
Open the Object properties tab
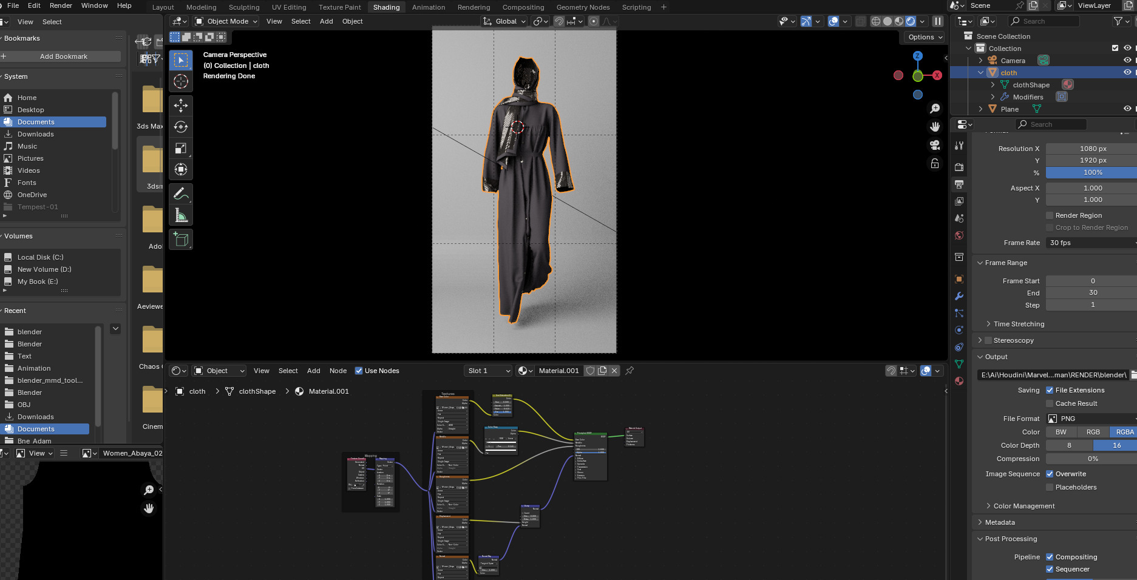point(959,279)
